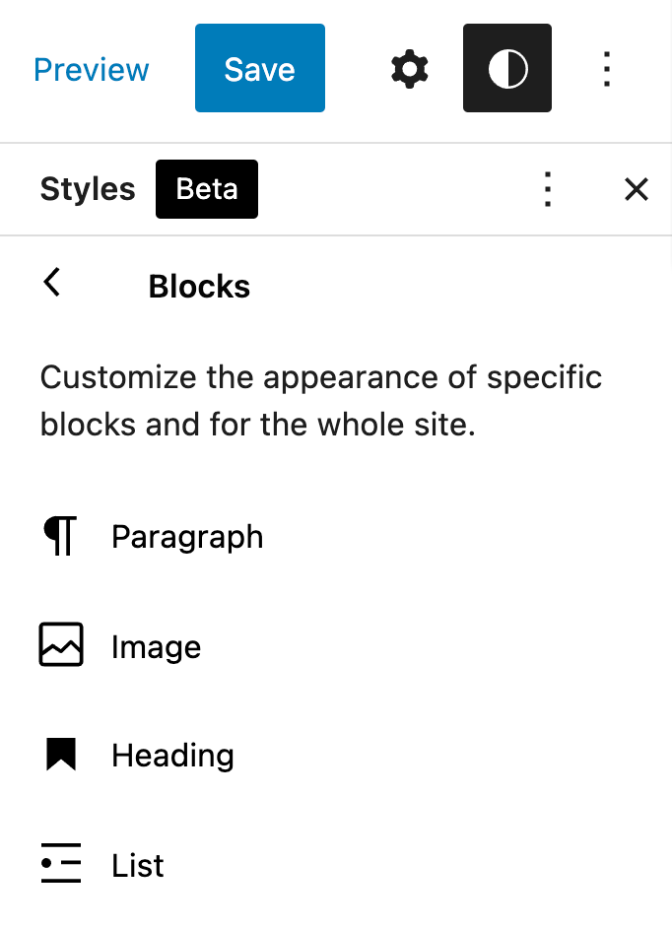Open Image block styles
The image size is (672, 928).
coord(156,647)
